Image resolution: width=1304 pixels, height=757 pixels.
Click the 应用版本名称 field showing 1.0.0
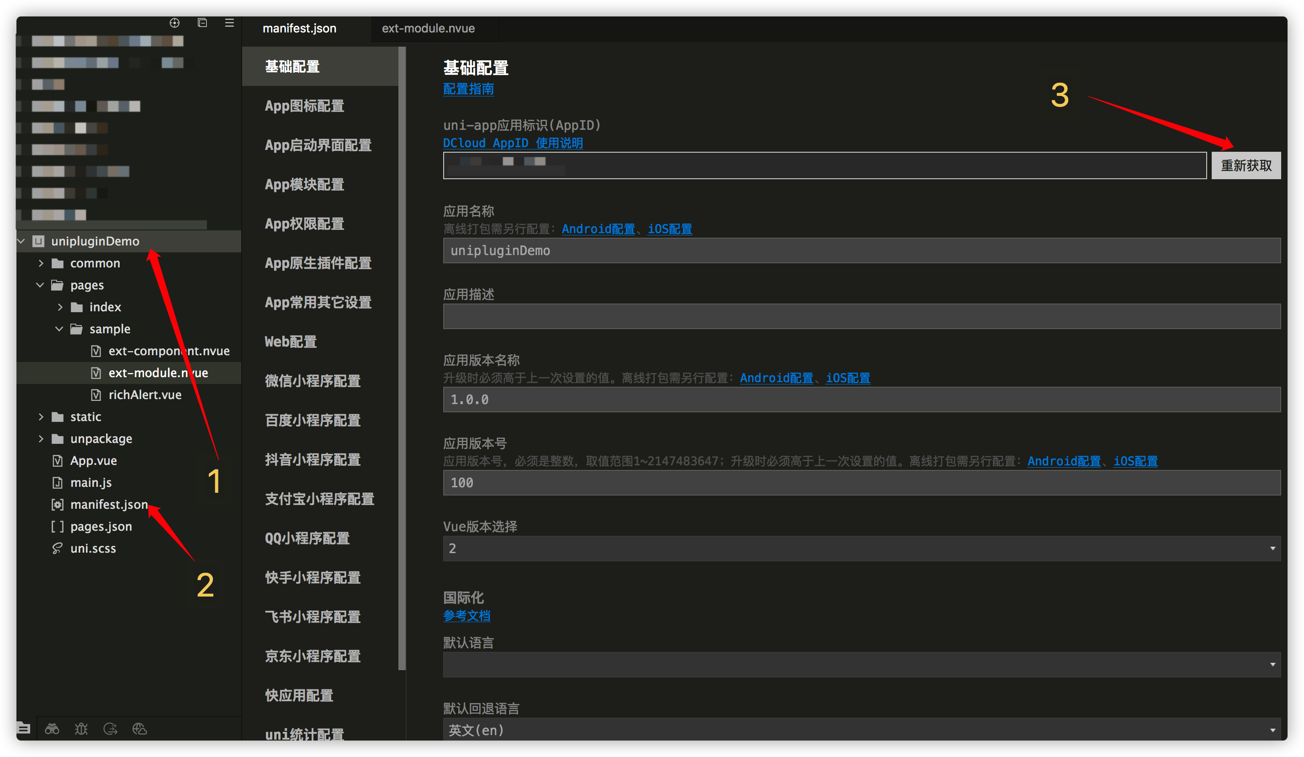point(862,400)
